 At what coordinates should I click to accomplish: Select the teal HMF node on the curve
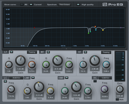pos(90,32)
